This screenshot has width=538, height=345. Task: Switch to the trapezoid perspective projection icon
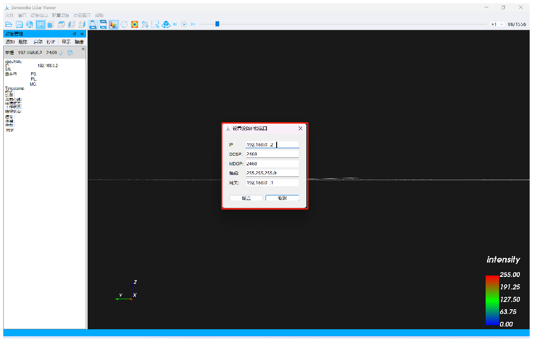pos(93,25)
